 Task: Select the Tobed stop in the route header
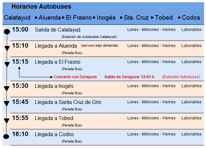164,18
